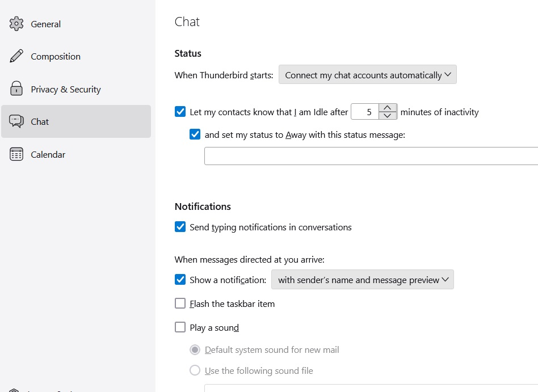Enable the Play a sound option
Image resolution: width=538 pixels, height=392 pixels.
coord(180,327)
